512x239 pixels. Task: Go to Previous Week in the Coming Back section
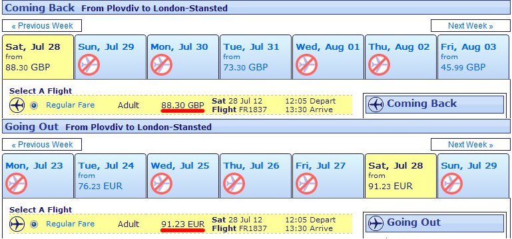tap(42, 26)
